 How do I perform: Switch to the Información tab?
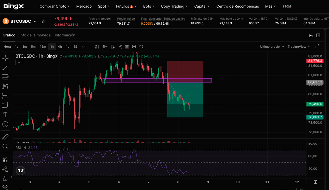[x=65, y=35]
